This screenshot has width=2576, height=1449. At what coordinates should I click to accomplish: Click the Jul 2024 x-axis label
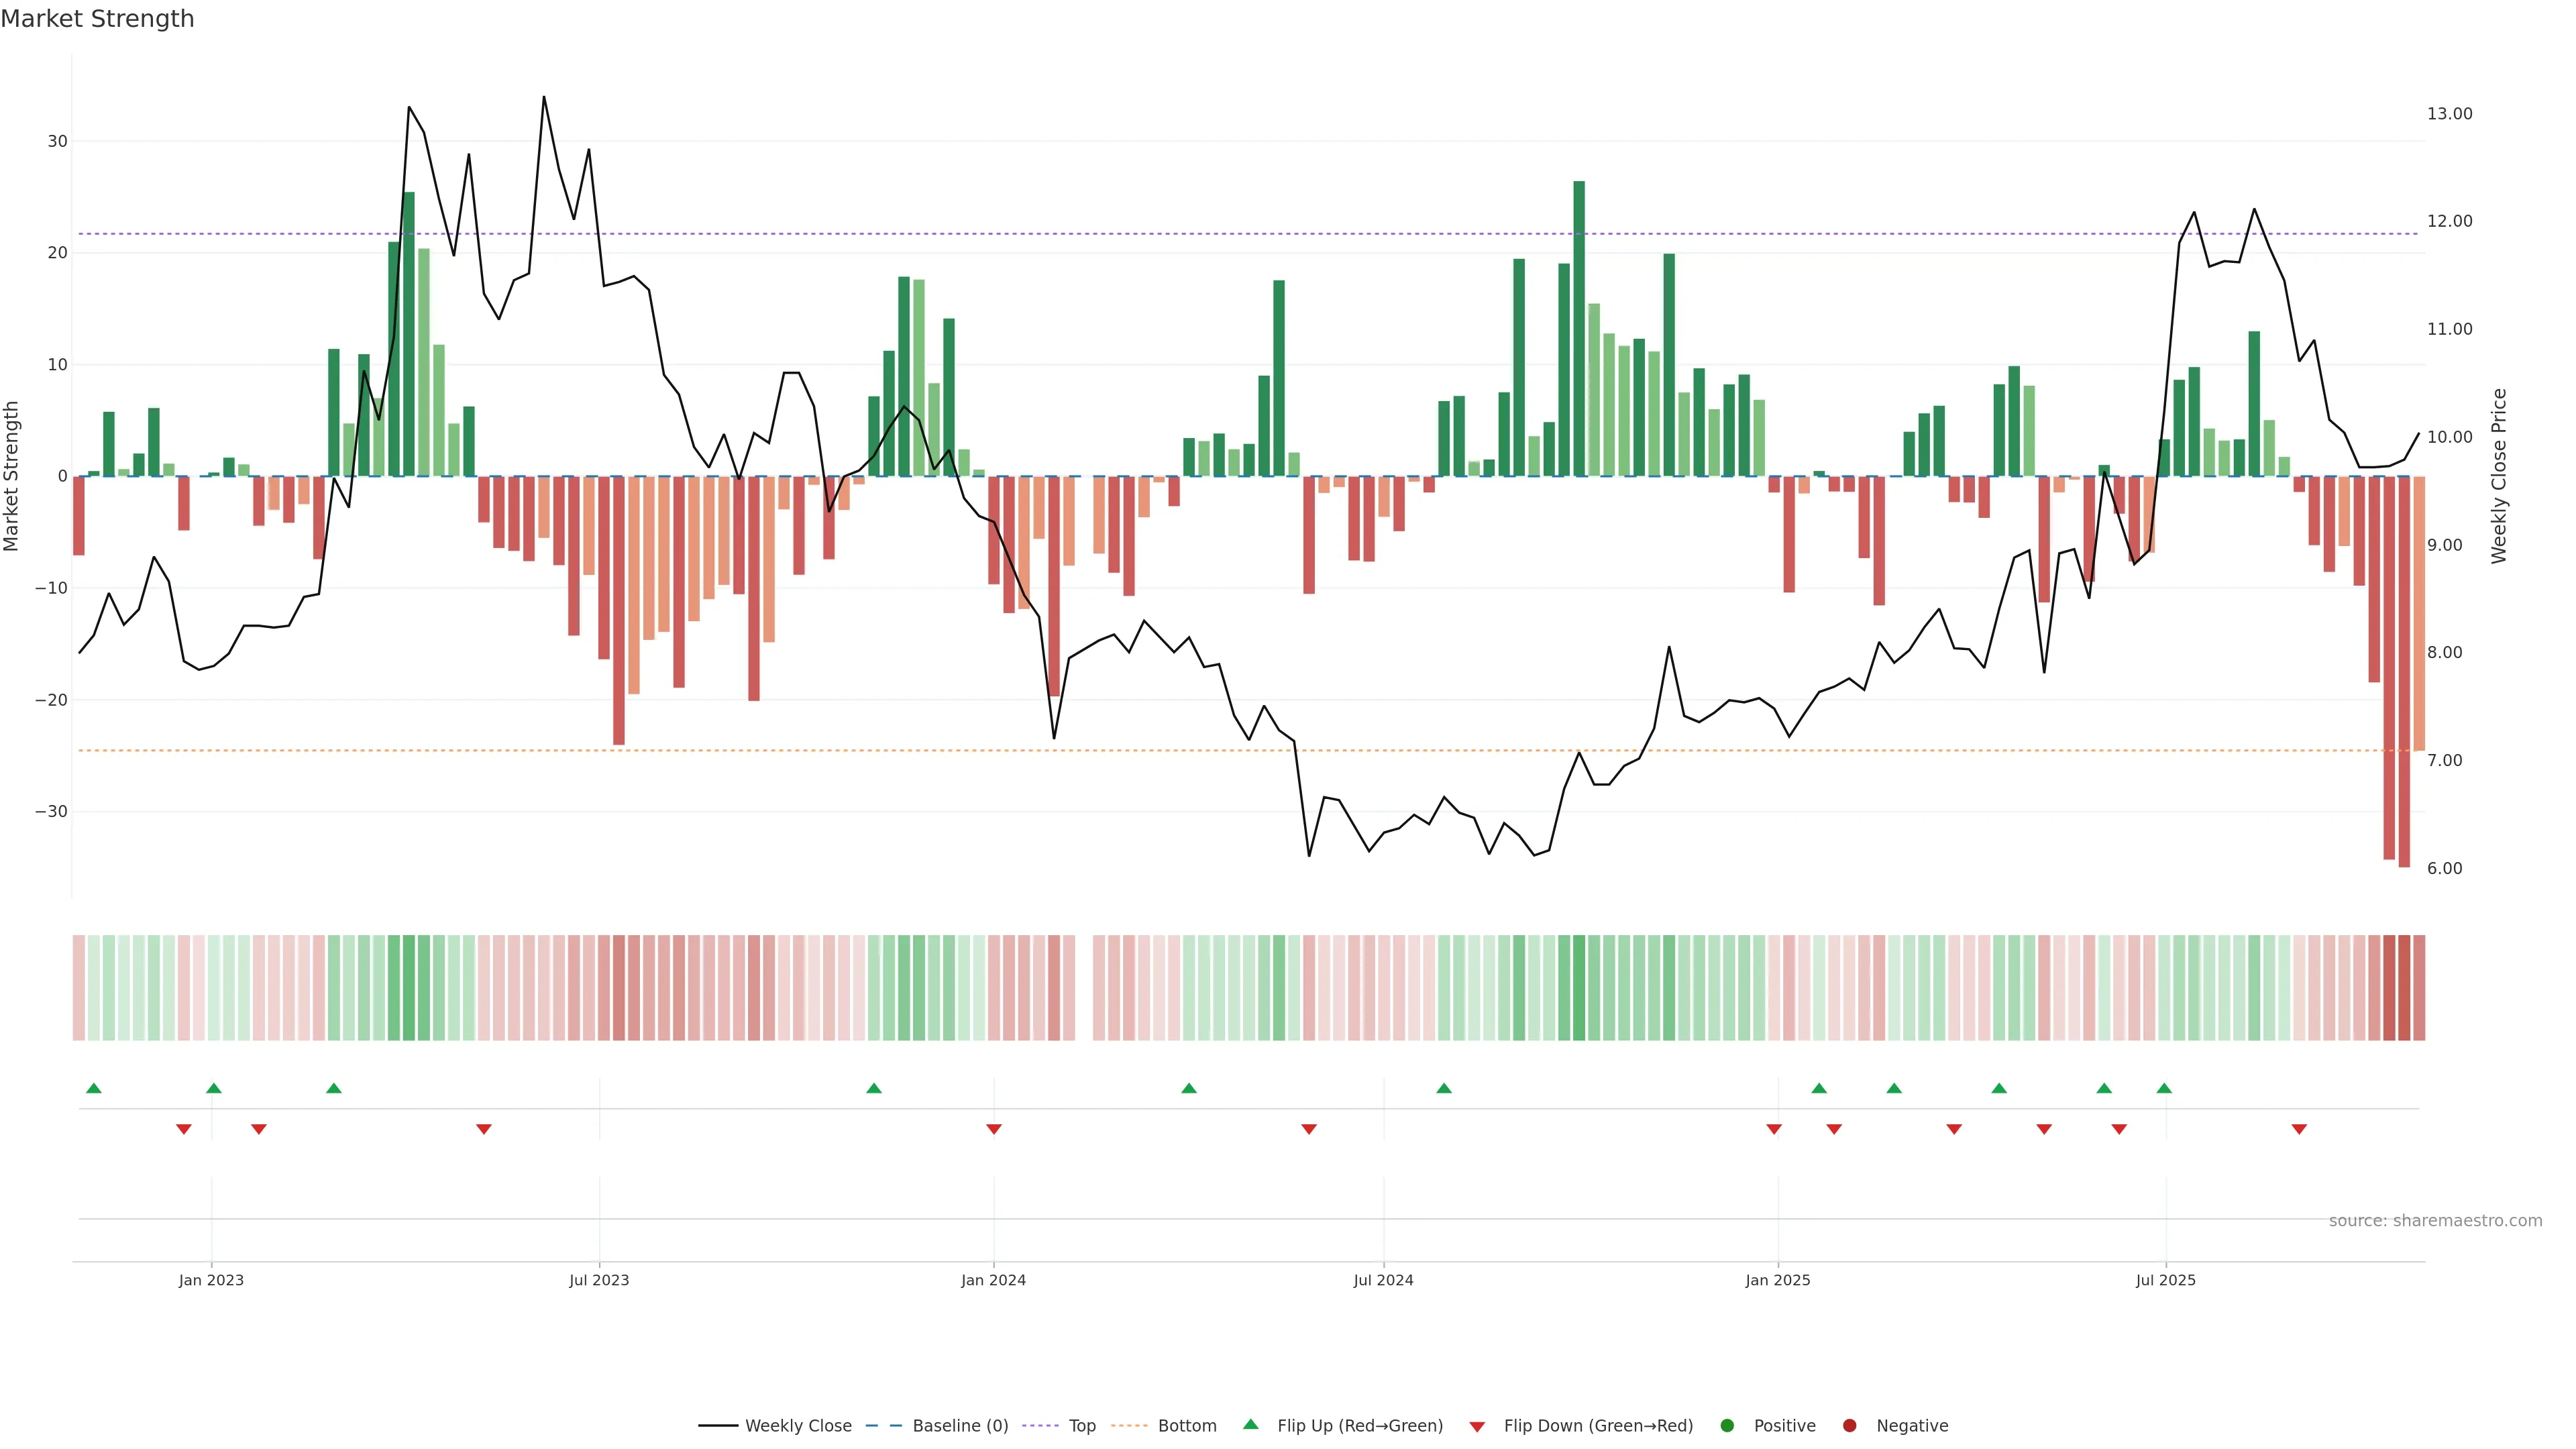1383,1280
